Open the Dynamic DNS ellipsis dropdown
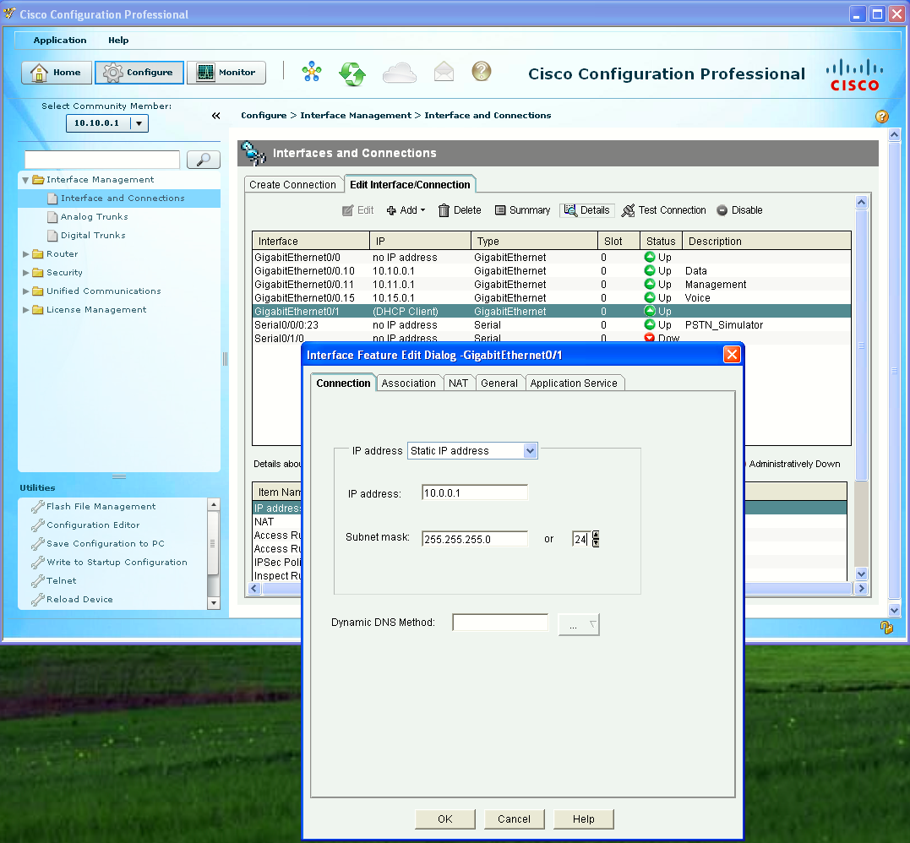 (x=579, y=625)
